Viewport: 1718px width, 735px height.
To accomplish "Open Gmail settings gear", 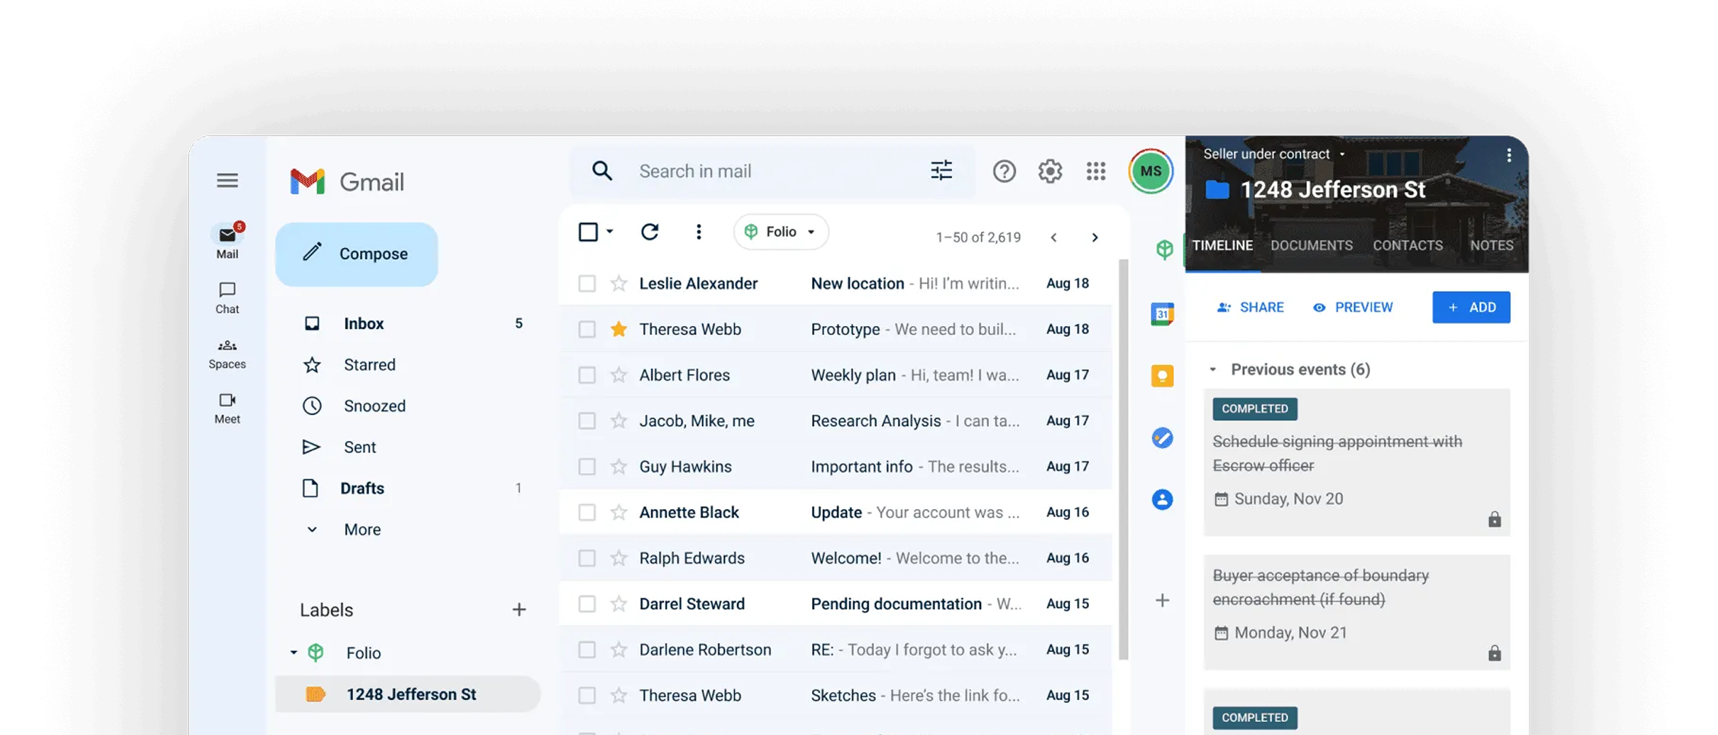I will click(1050, 171).
